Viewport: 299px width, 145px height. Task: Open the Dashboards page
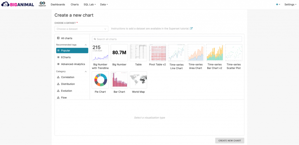pyautogui.click(x=58, y=5)
